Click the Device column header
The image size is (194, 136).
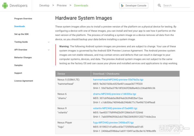(73, 74)
